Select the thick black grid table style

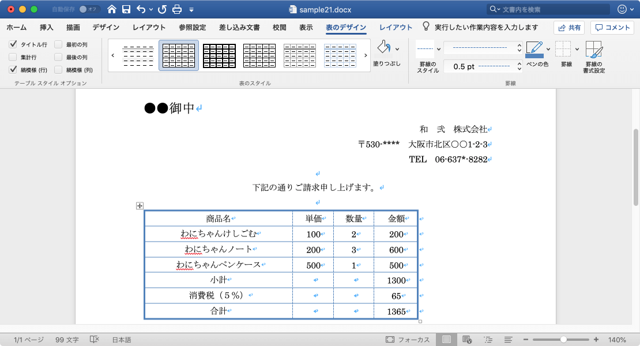click(219, 55)
